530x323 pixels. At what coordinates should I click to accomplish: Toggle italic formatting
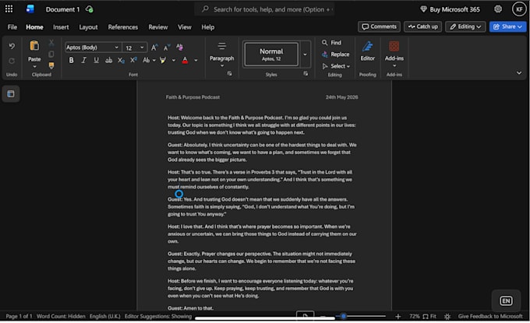point(84,61)
